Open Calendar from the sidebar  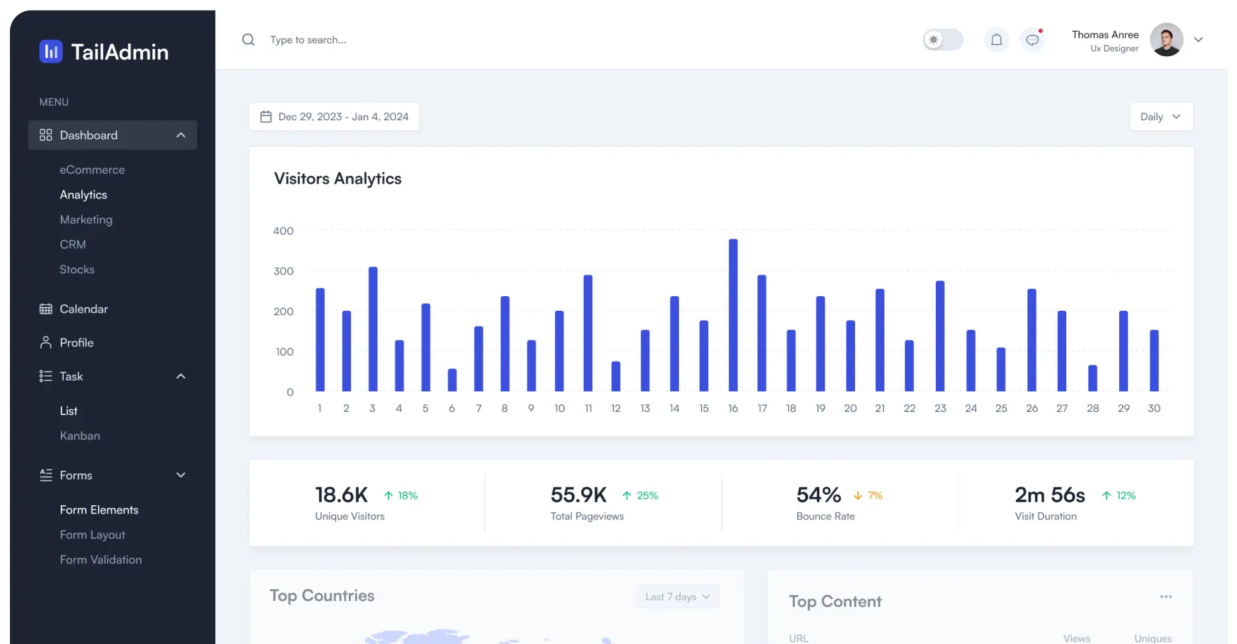coord(83,309)
